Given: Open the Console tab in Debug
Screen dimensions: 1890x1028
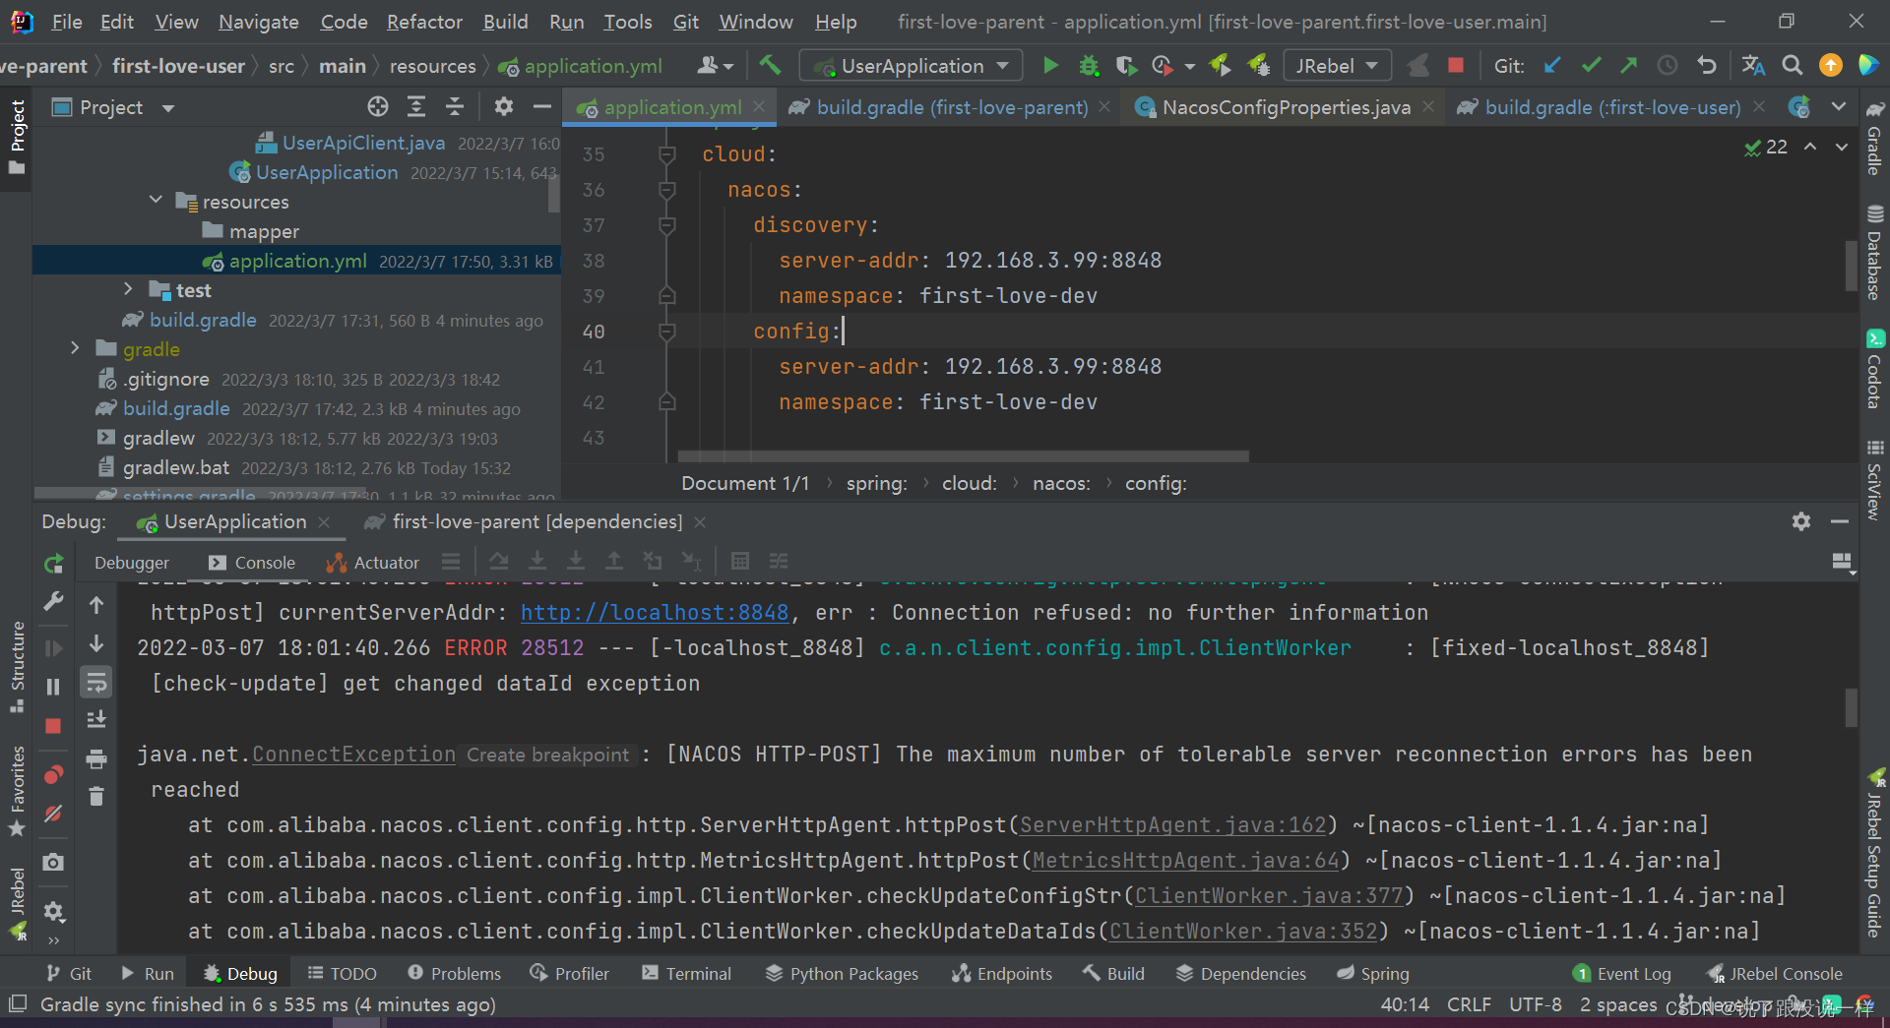Looking at the screenshot, I should click(252, 562).
